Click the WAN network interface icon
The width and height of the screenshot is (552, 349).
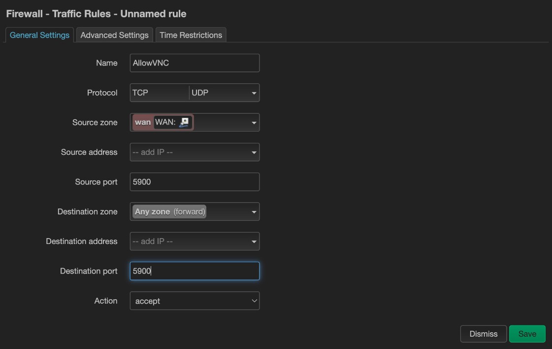(184, 123)
